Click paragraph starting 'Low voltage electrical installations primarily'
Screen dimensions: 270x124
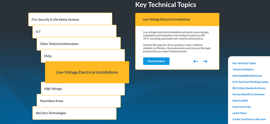[176, 35]
